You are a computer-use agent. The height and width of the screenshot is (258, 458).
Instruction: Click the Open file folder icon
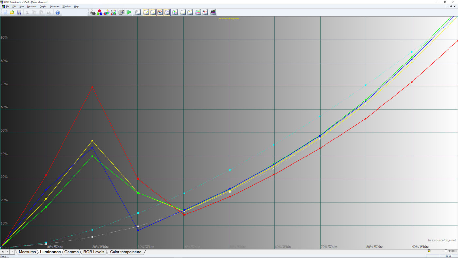tap(12, 12)
